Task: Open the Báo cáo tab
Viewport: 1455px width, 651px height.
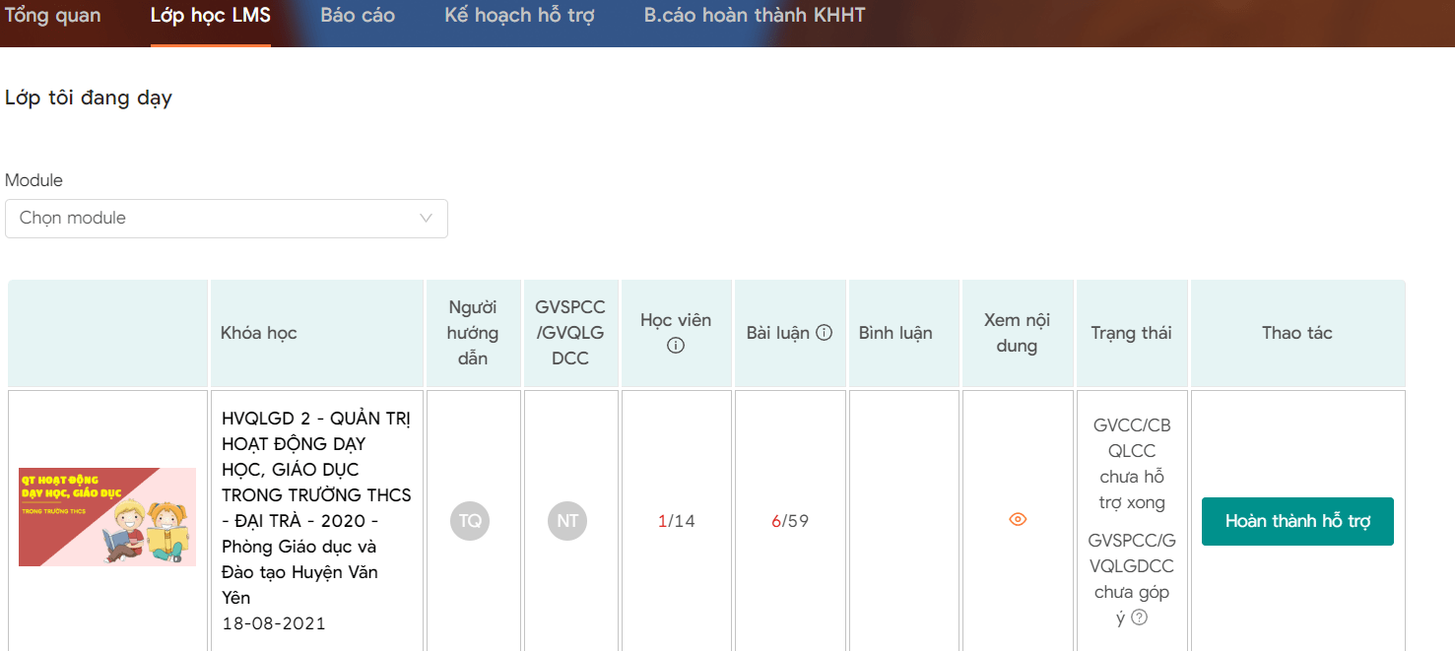Action: tap(358, 16)
